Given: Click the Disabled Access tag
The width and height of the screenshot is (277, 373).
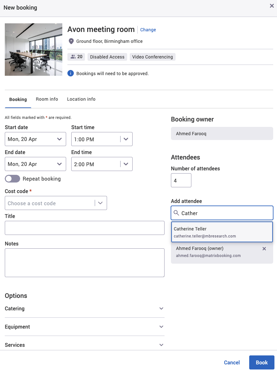Looking at the screenshot, I should pos(107,57).
